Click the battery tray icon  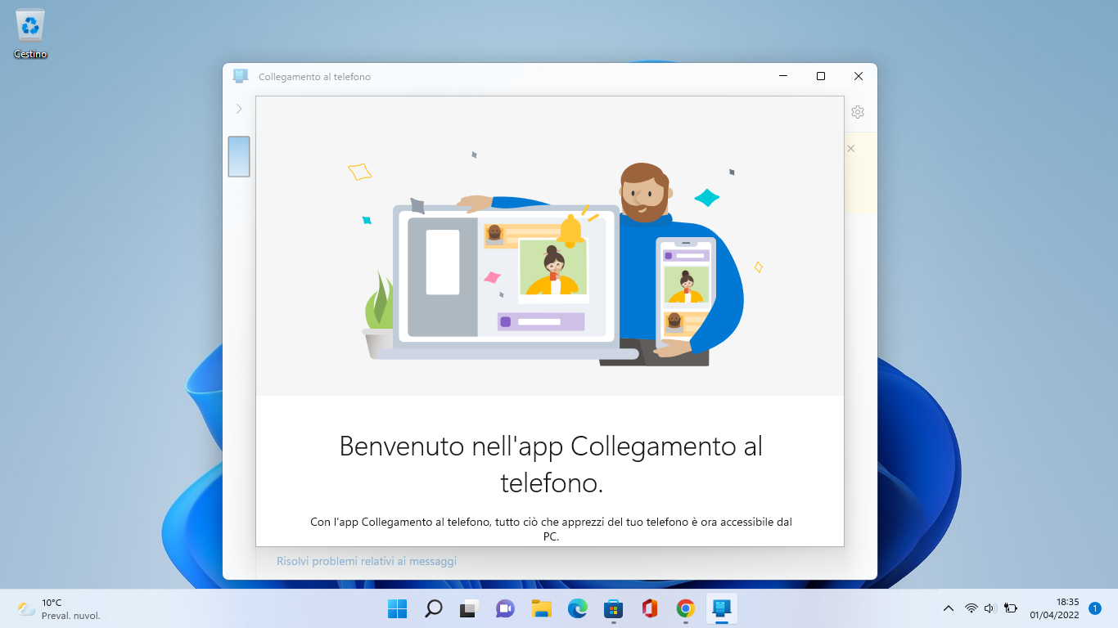(1011, 608)
